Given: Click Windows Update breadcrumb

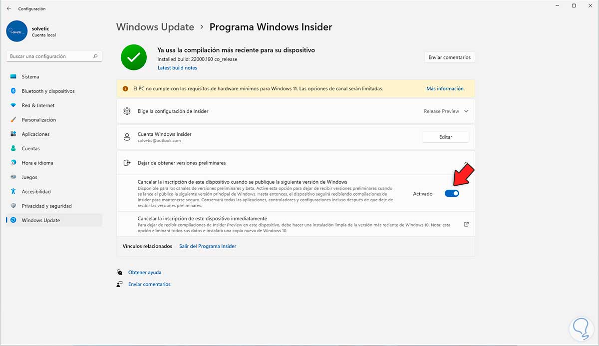Looking at the screenshot, I should (155, 27).
